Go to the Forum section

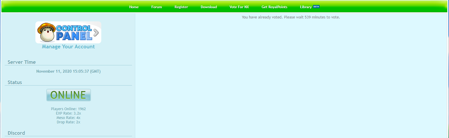[157, 7]
